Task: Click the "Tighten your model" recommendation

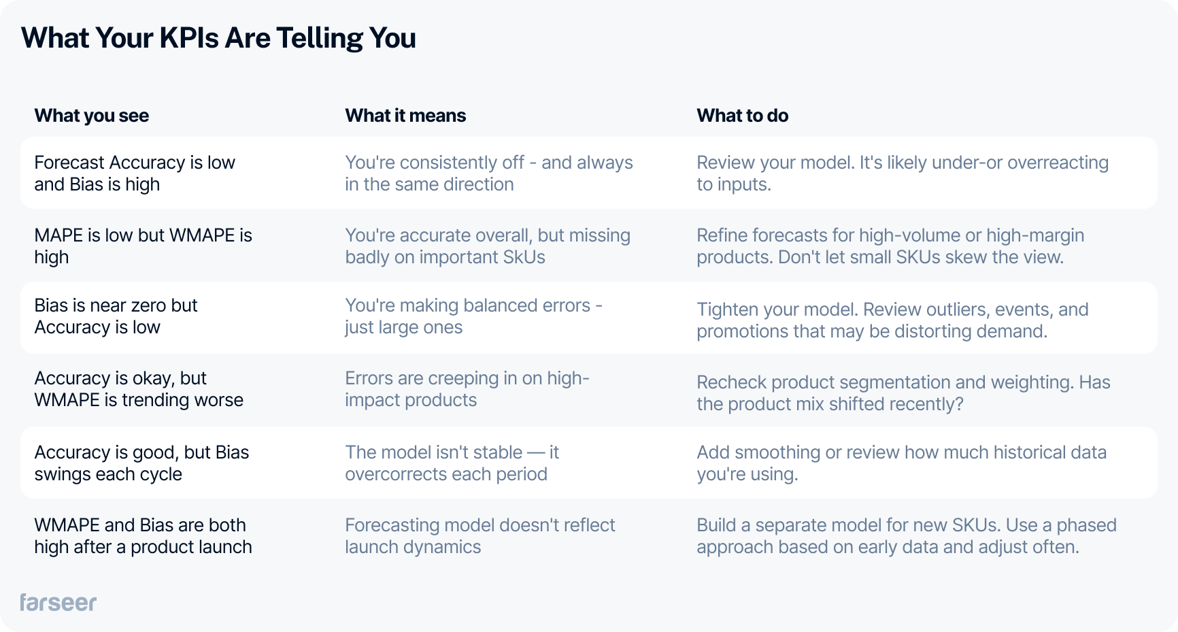Action: 892,320
